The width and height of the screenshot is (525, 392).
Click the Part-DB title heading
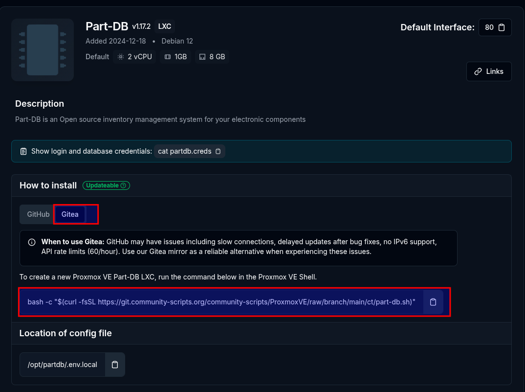pos(107,26)
